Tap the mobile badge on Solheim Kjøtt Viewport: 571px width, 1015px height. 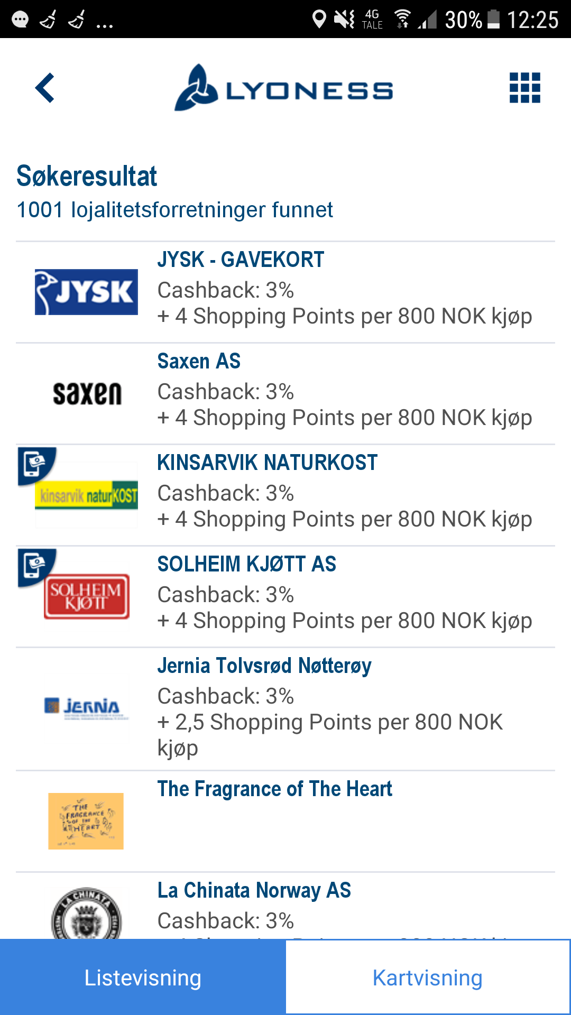pos(36,567)
